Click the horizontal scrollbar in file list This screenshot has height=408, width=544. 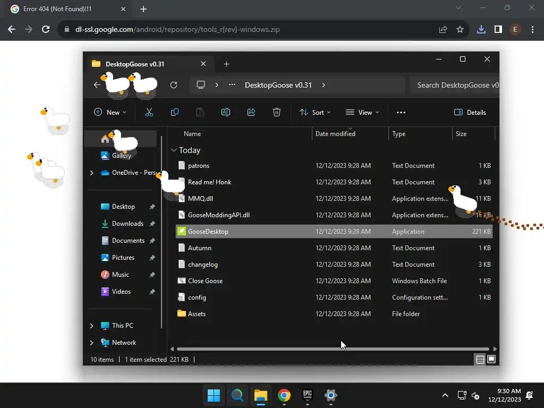[333, 349]
